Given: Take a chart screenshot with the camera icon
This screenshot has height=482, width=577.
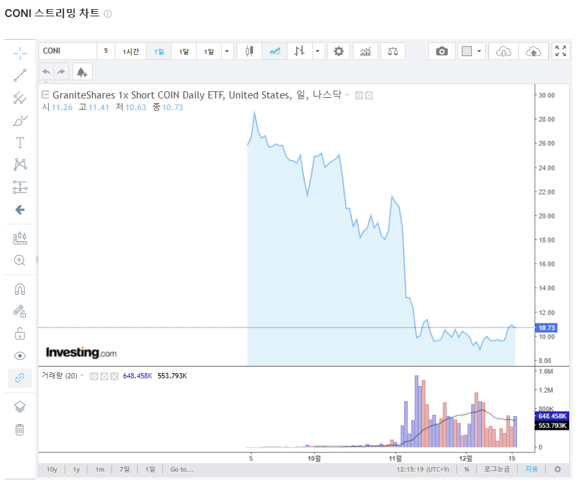Looking at the screenshot, I should tap(441, 51).
